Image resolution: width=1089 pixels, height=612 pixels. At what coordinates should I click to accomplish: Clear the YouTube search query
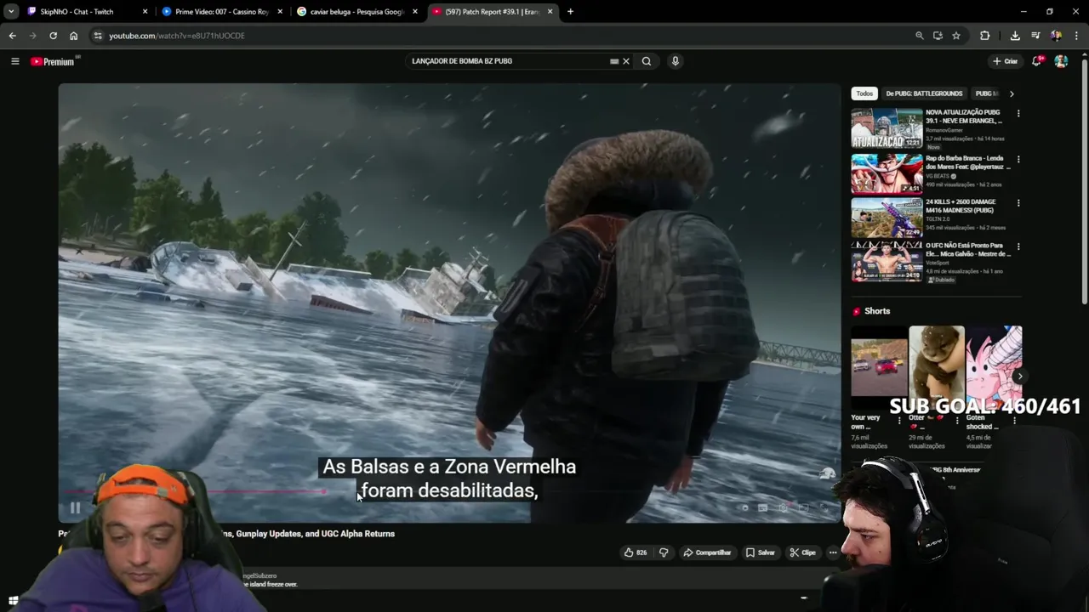click(x=626, y=61)
